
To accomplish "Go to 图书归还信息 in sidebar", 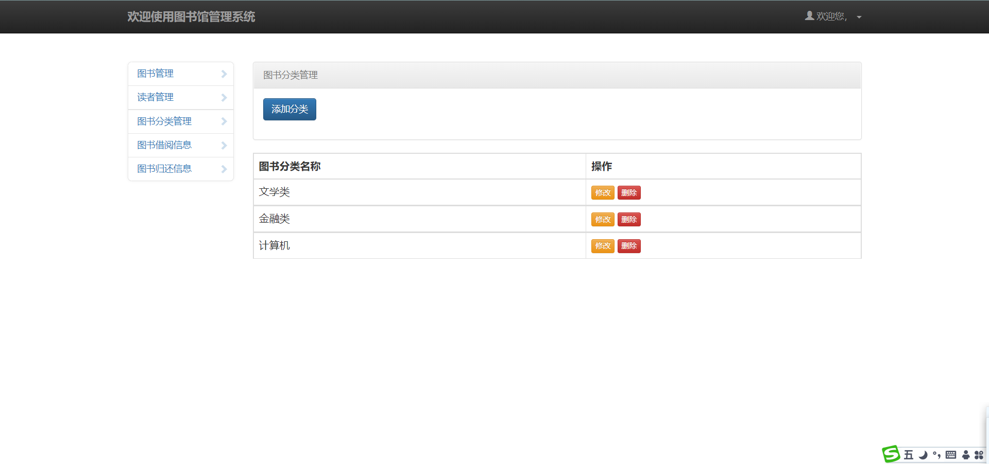I will point(181,169).
